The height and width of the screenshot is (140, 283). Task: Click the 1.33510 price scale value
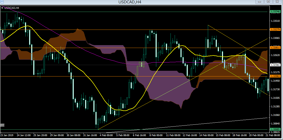pos(275,21)
